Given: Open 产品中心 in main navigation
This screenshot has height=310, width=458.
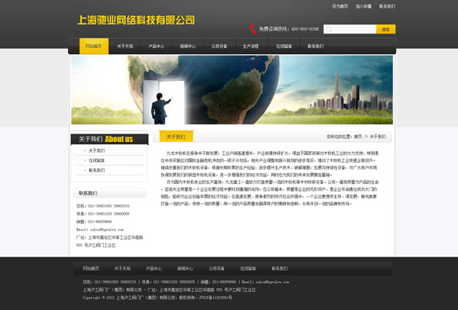Looking at the screenshot, I should [x=156, y=46].
